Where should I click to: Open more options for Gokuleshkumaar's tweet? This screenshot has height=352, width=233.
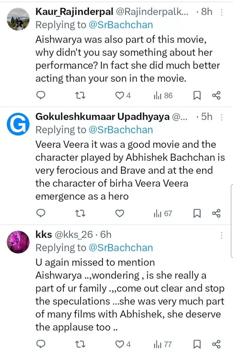pyautogui.click(x=222, y=117)
